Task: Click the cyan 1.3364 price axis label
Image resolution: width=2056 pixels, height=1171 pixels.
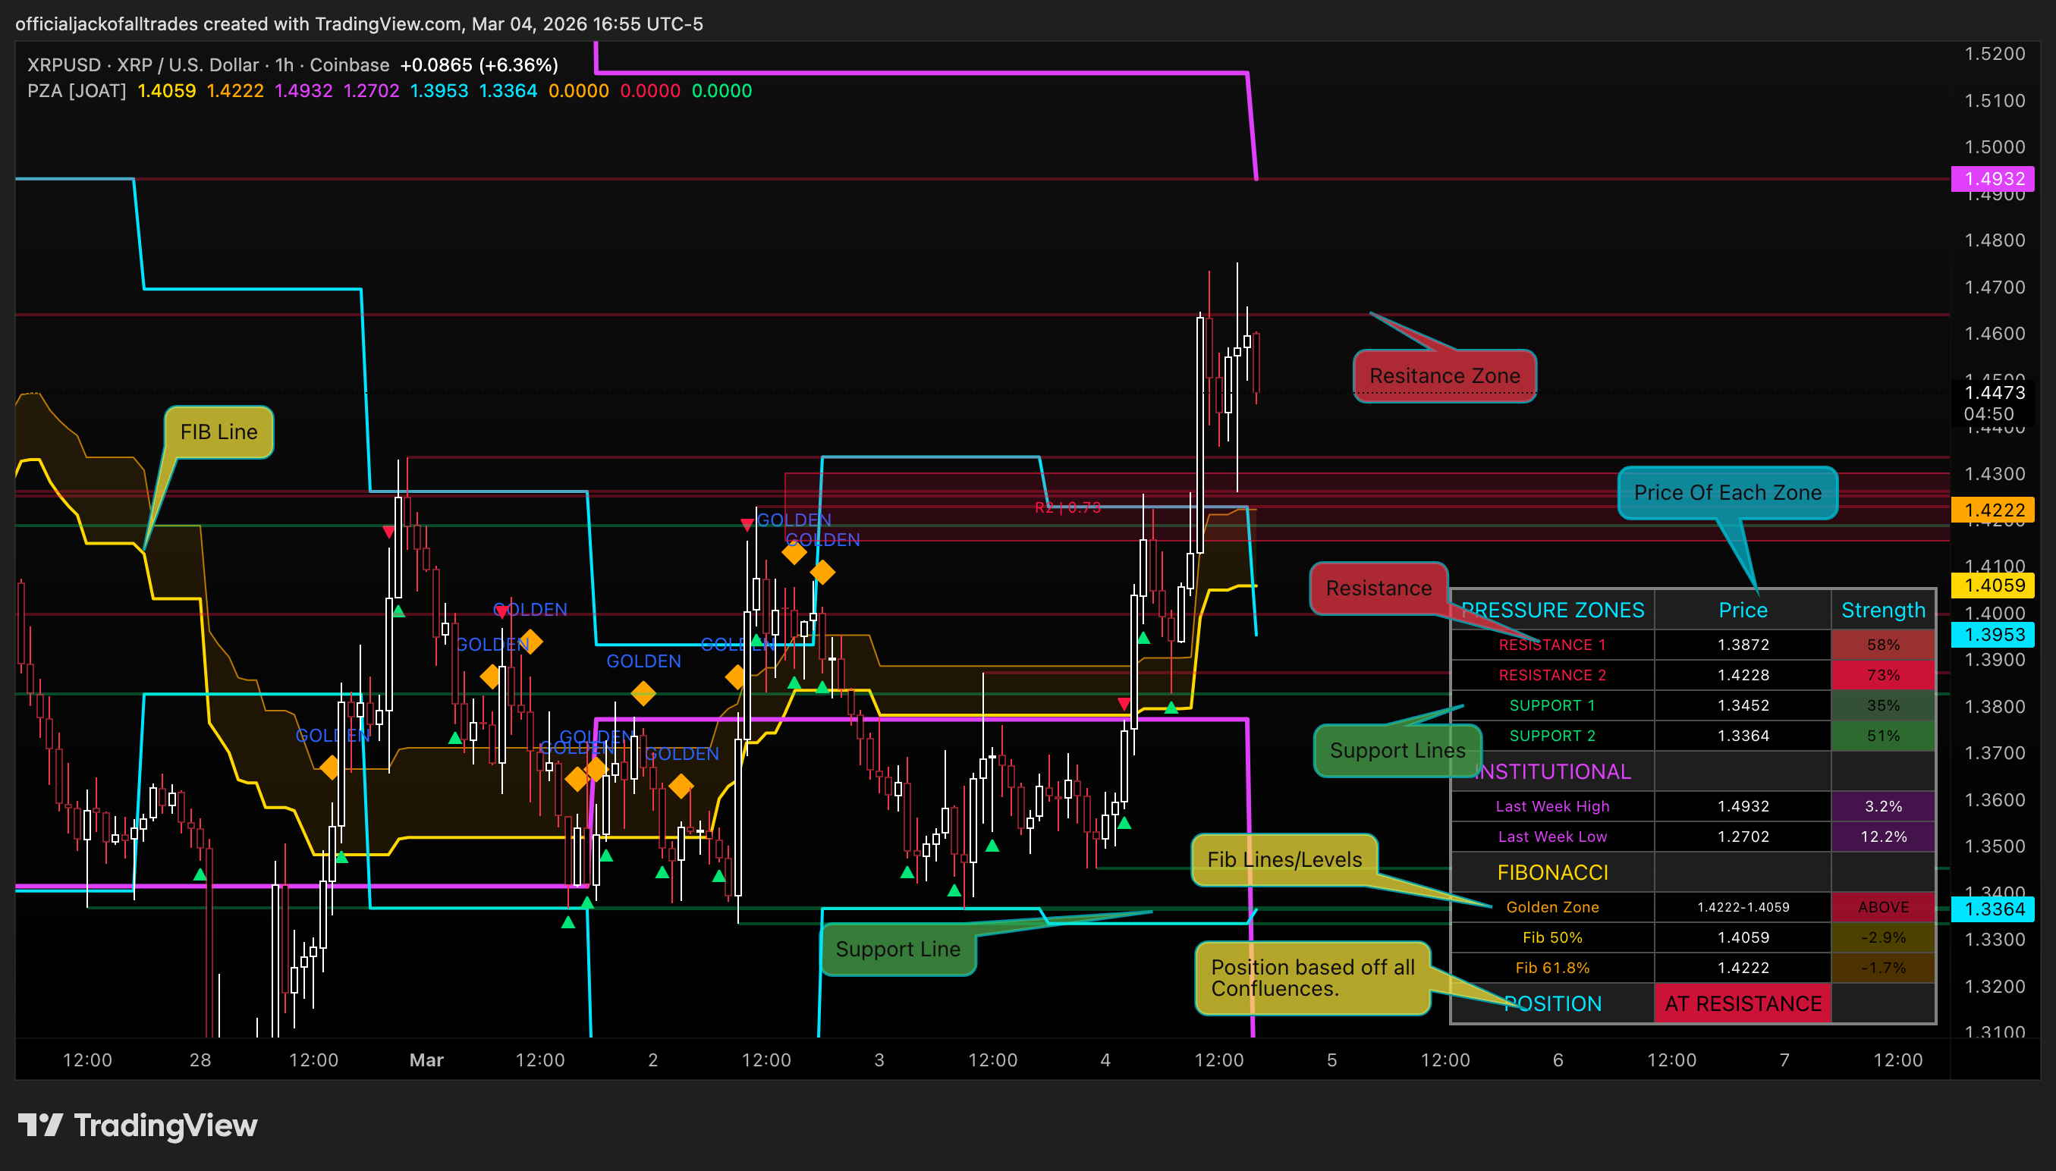Action: 1992,909
